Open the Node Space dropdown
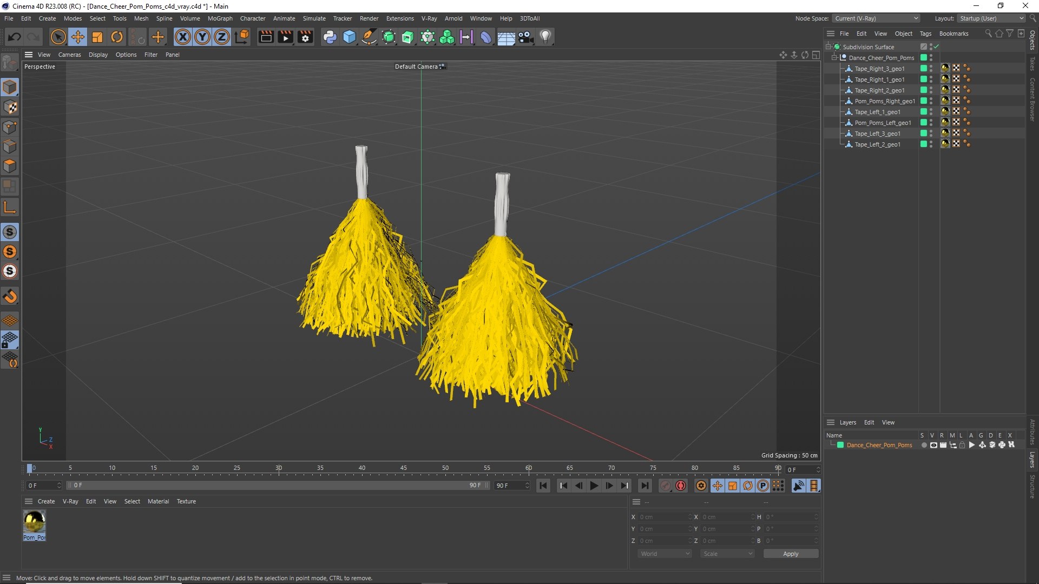The height and width of the screenshot is (584, 1039). (x=876, y=18)
